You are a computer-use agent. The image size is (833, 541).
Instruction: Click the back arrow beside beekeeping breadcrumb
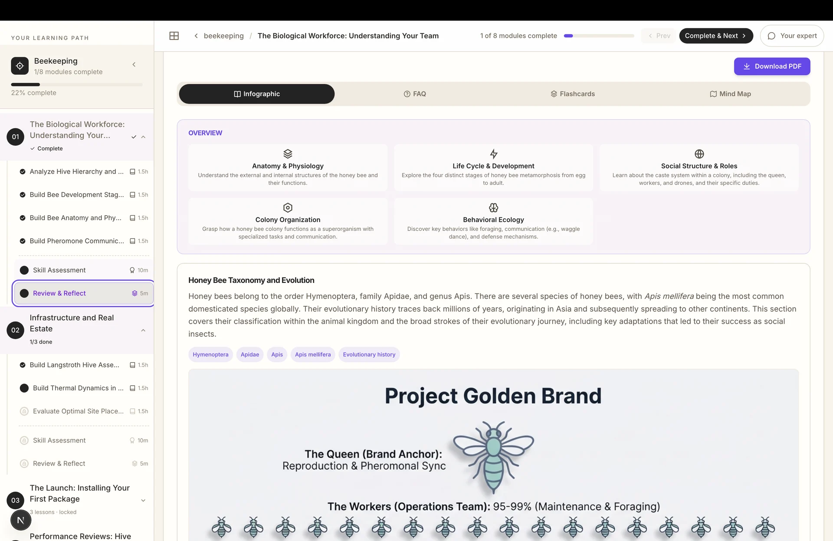(x=196, y=36)
